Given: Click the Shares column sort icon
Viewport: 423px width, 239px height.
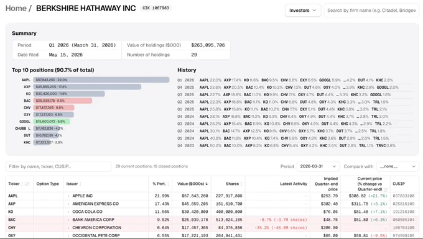Looking at the screenshot, I should pyautogui.click(x=241, y=184).
